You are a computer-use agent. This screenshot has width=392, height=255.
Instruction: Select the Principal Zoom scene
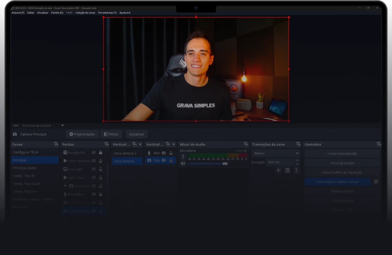(34, 168)
